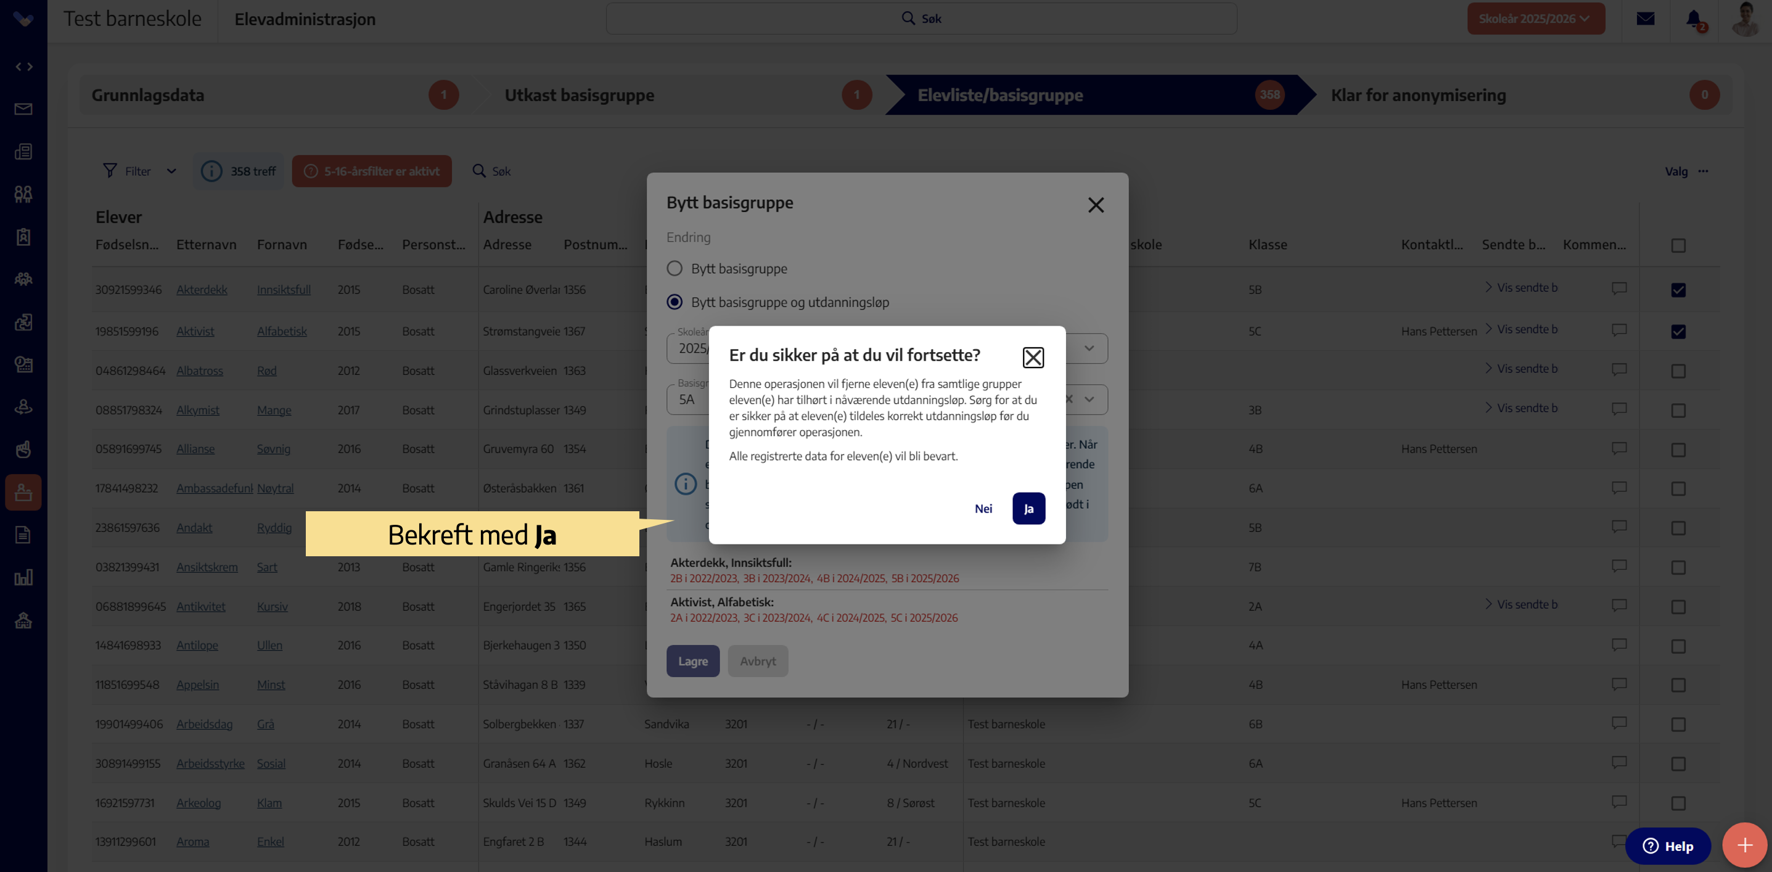Open the sidebar person-in-ring icon

23,407
